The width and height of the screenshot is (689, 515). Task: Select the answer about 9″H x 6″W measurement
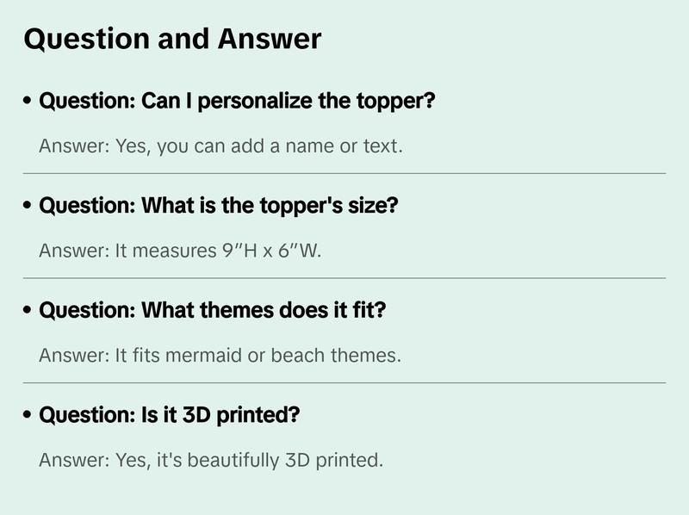pyautogui.click(x=180, y=251)
